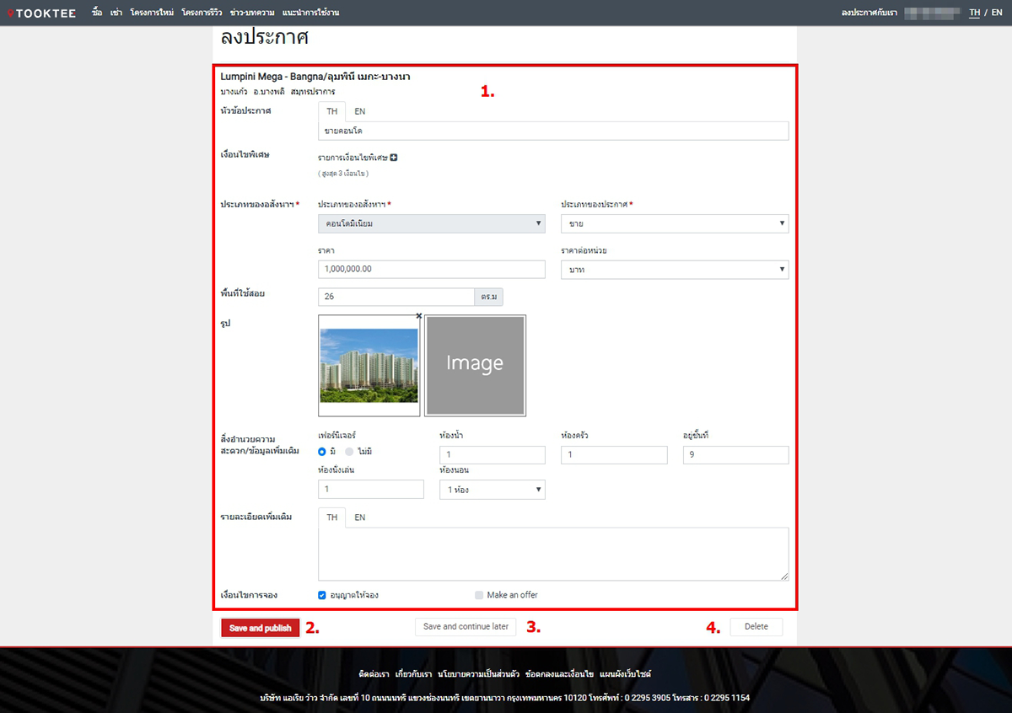Remove the uploaded condo photo with X

419,316
